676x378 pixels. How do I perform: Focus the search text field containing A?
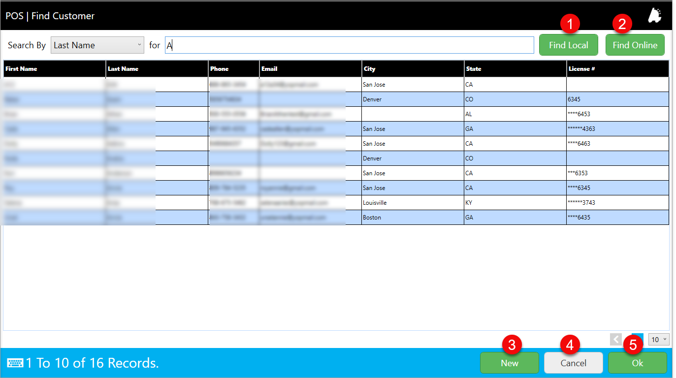tap(349, 45)
